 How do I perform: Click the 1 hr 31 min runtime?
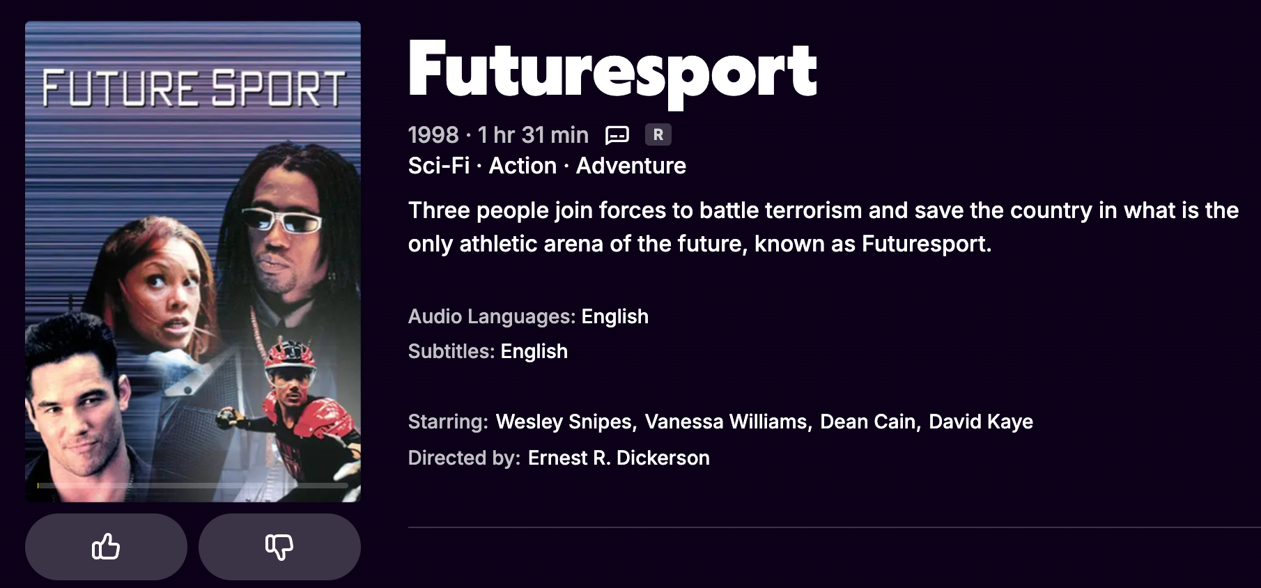coord(533,134)
